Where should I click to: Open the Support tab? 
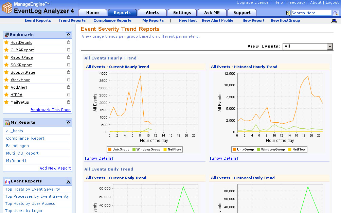pos(242,13)
